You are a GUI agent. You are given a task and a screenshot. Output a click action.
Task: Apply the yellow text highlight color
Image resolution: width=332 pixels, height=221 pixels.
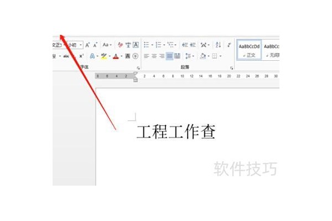104,56
